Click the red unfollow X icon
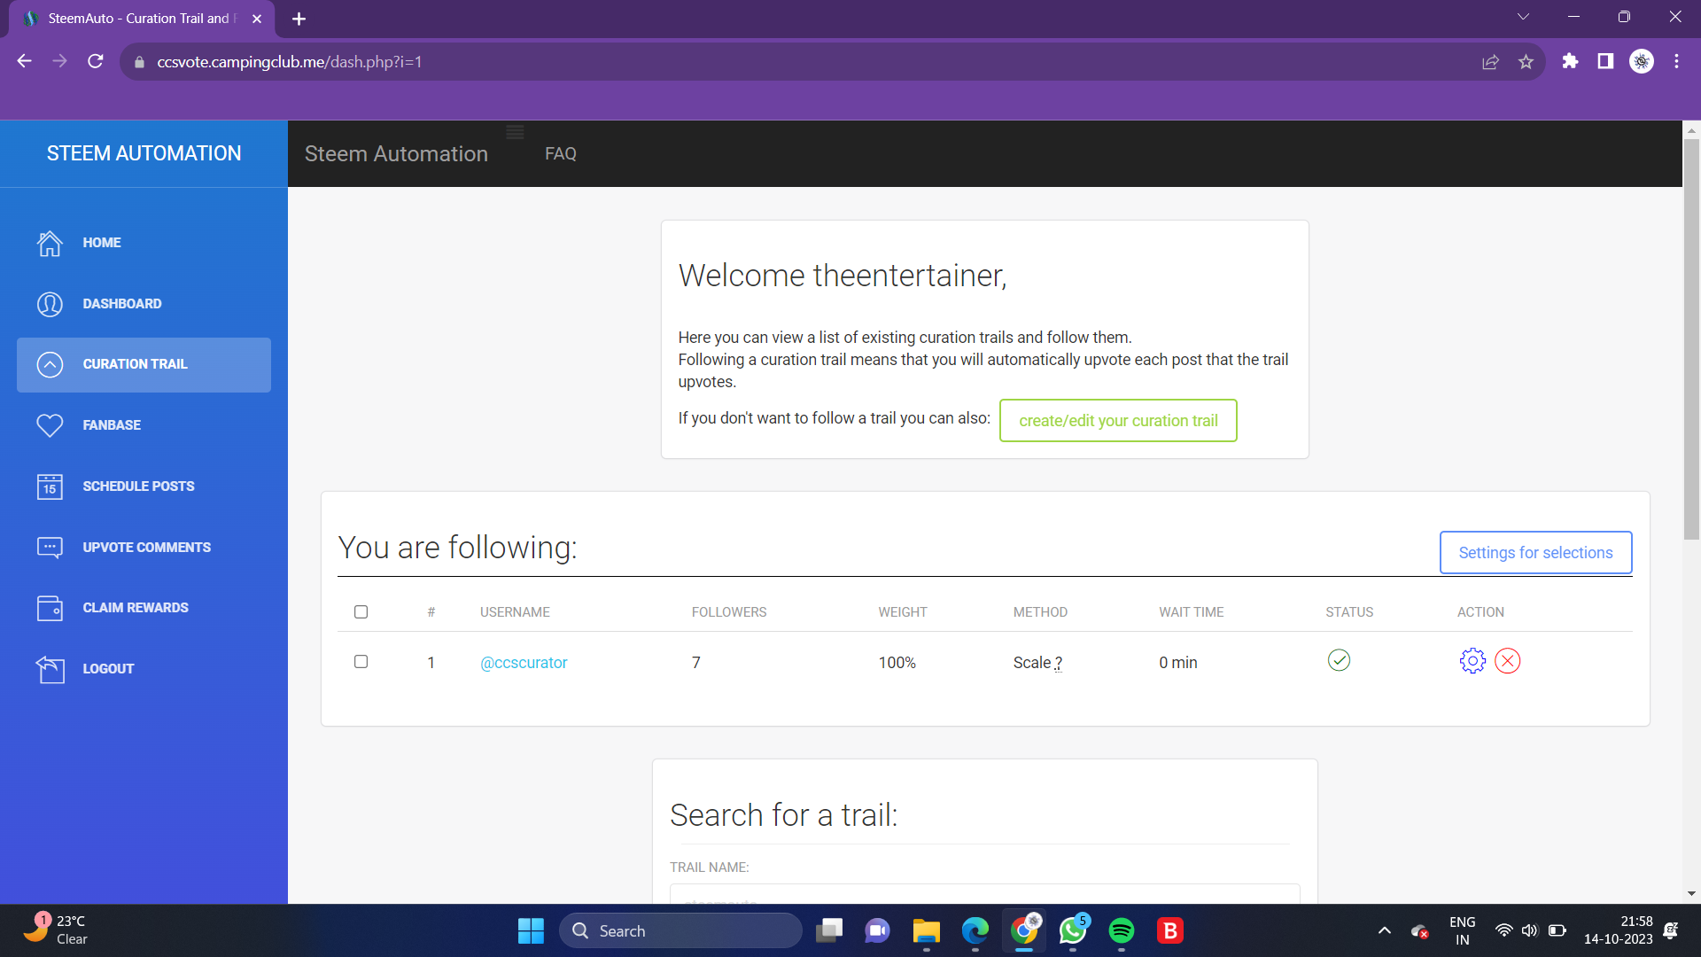 click(x=1507, y=661)
